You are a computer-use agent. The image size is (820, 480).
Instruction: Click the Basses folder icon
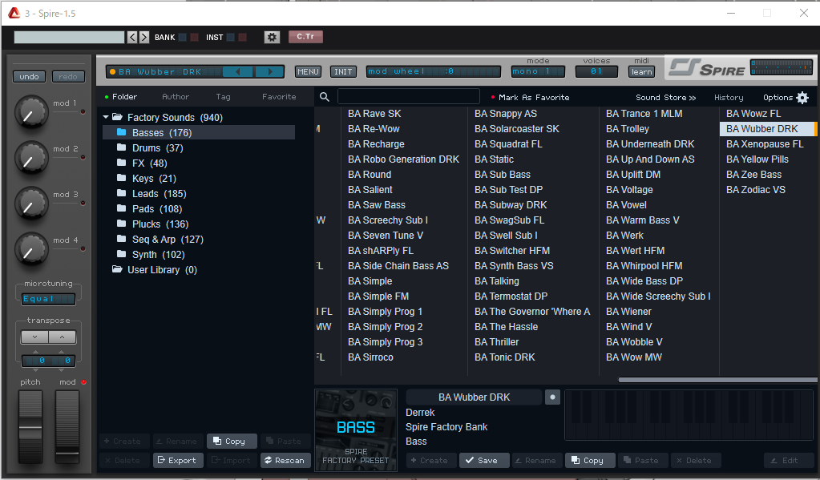click(x=121, y=132)
